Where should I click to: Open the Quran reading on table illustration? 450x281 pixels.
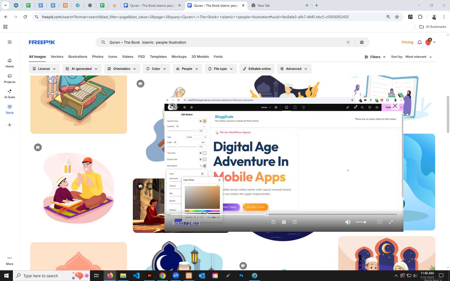click(x=78, y=104)
